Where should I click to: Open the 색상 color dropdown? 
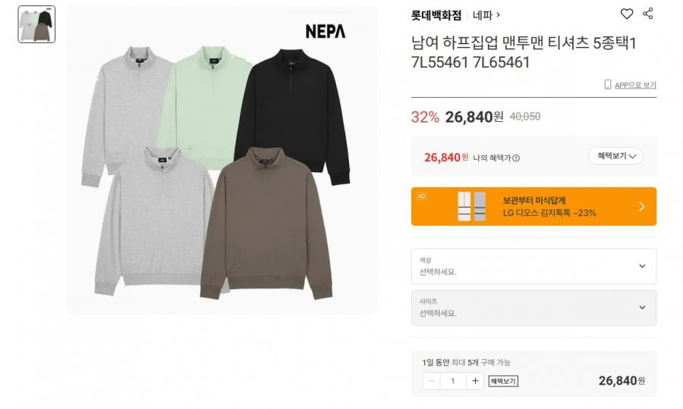[533, 267]
